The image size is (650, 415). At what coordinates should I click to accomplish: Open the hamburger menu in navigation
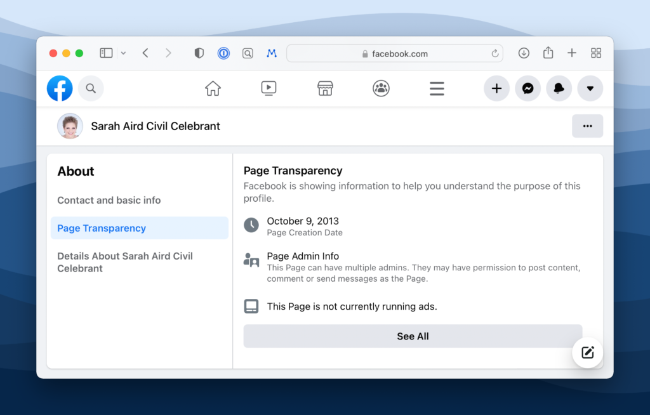(x=437, y=89)
